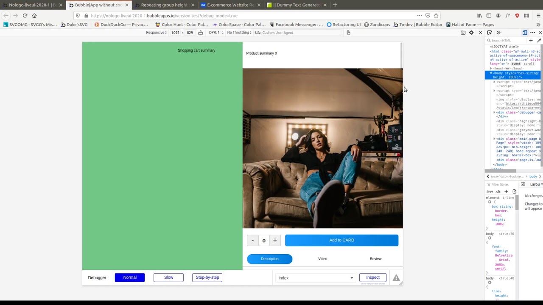Toggle responsive design mode icon in devtools

pyautogui.click(x=525, y=33)
